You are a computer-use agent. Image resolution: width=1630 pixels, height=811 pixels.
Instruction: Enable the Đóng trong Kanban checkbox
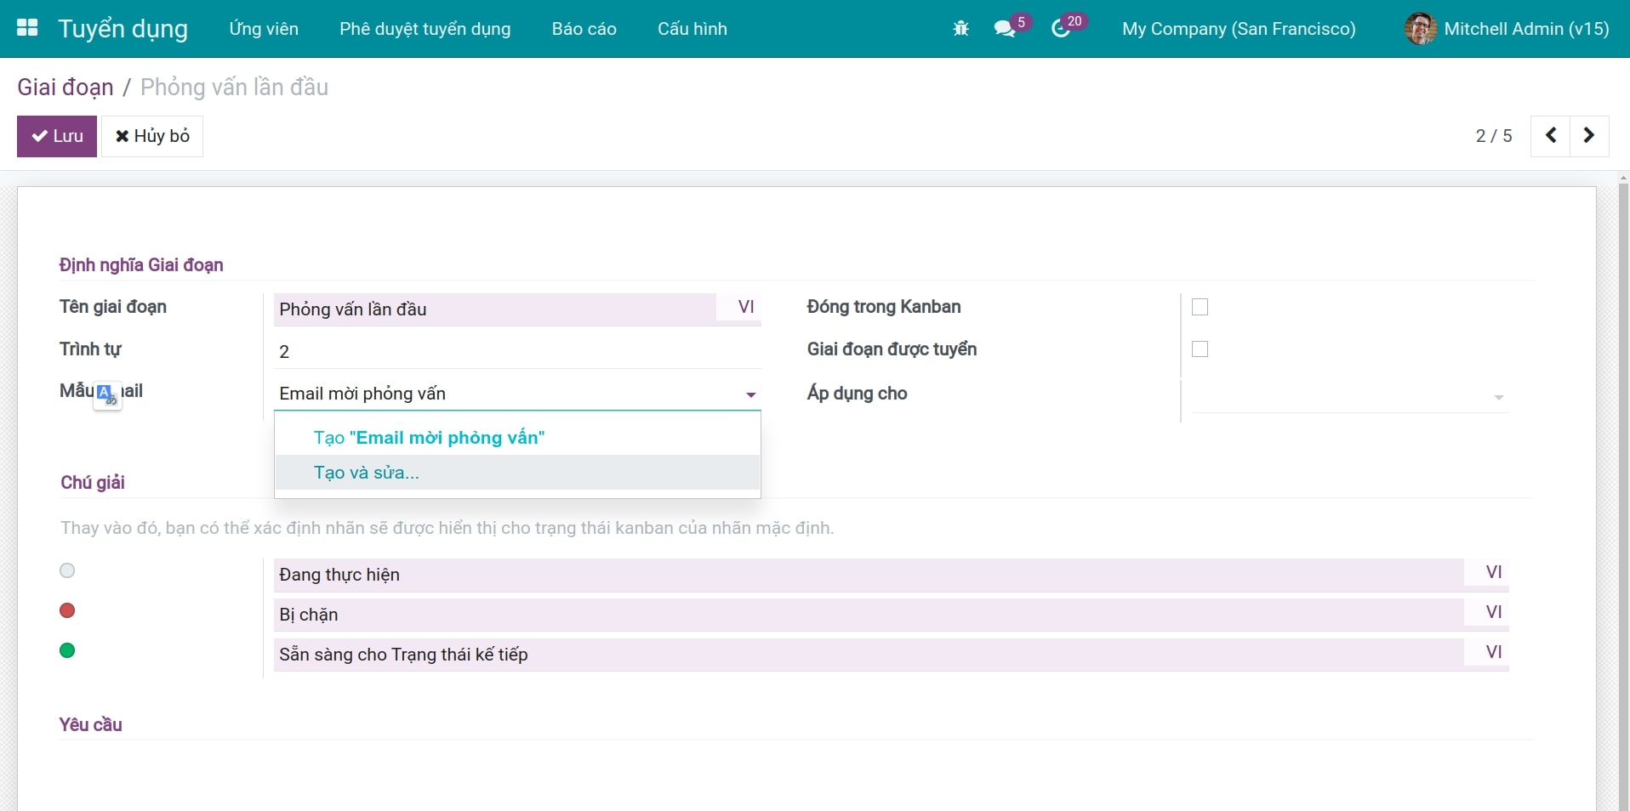tap(1200, 307)
